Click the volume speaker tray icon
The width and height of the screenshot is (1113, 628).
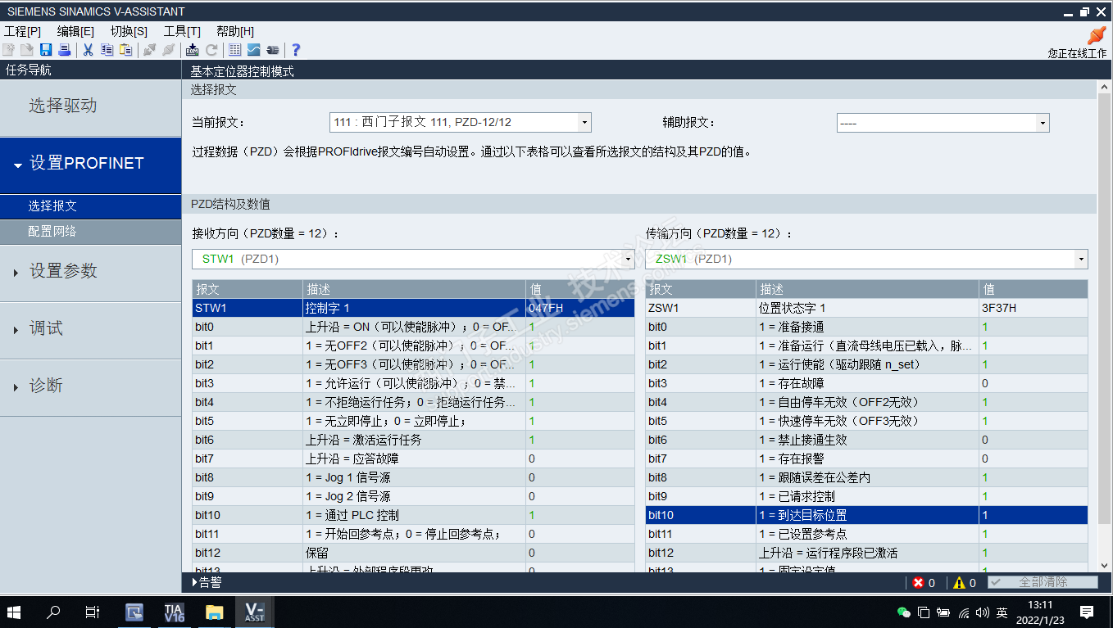983,612
